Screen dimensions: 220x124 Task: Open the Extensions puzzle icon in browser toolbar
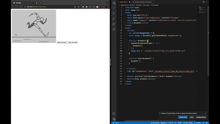tap(90, 7)
